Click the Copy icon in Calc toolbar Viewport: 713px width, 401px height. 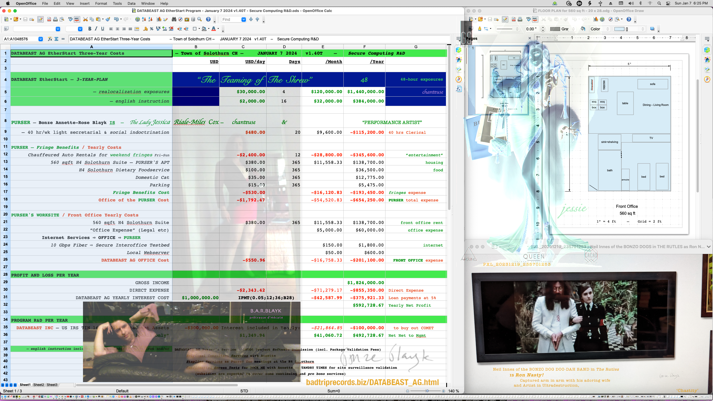click(92, 19)
